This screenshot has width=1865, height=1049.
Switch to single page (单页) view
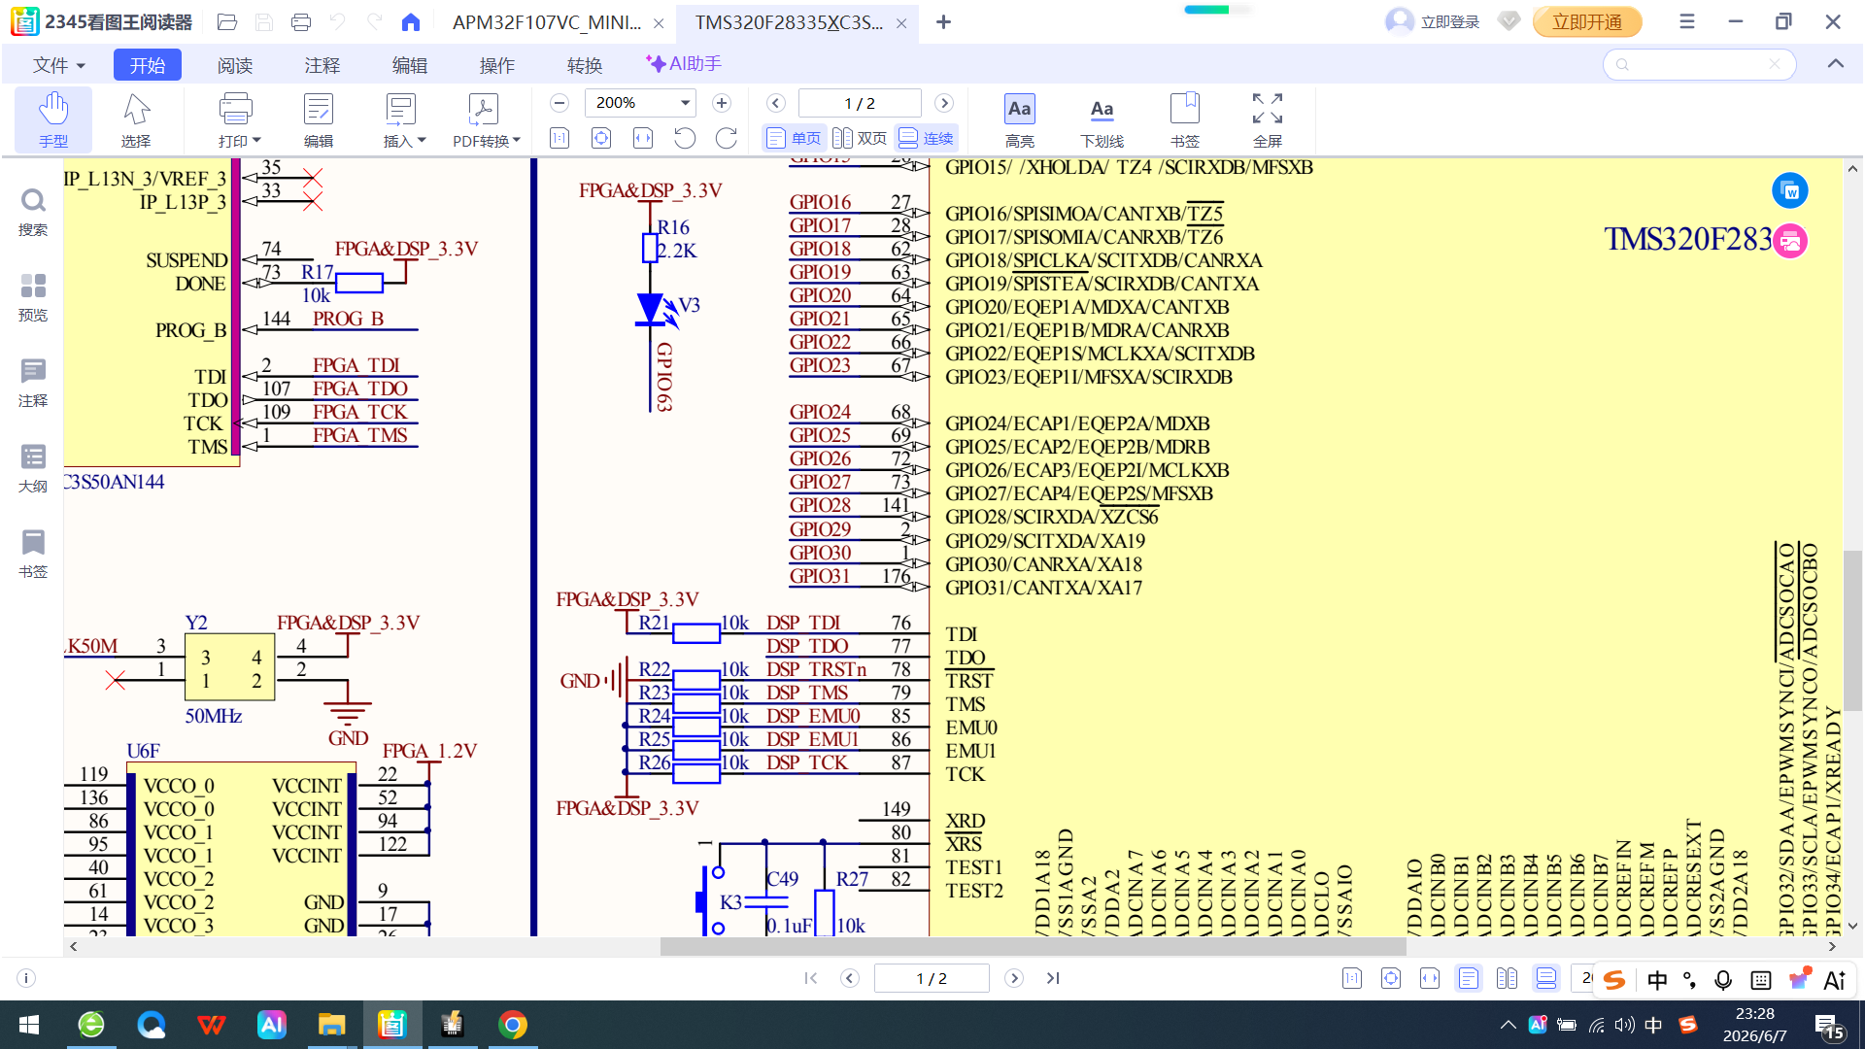[x=794, y=138]
